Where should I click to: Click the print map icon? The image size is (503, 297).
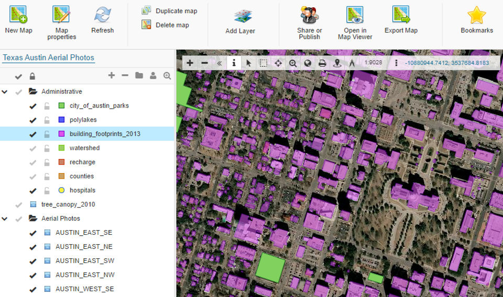(322, 63)
